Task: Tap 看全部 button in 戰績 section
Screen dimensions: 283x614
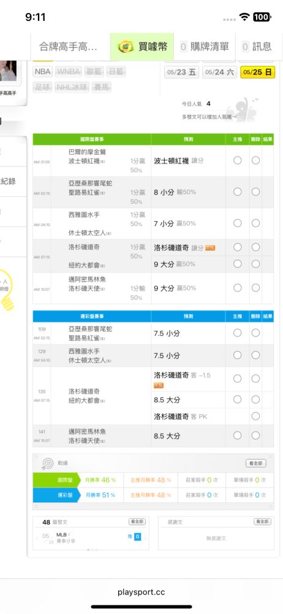Action: click(x=256, y=463)
